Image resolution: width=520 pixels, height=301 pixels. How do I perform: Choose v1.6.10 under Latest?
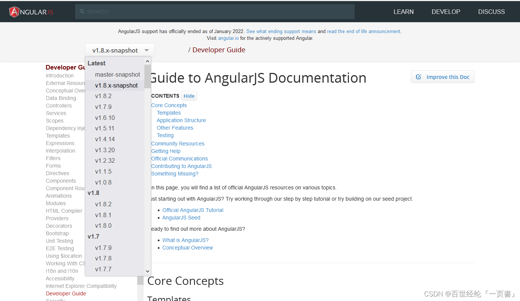105,118
